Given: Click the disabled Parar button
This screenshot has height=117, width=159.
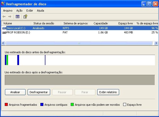Looking at the screenshot, I should 85,92.
